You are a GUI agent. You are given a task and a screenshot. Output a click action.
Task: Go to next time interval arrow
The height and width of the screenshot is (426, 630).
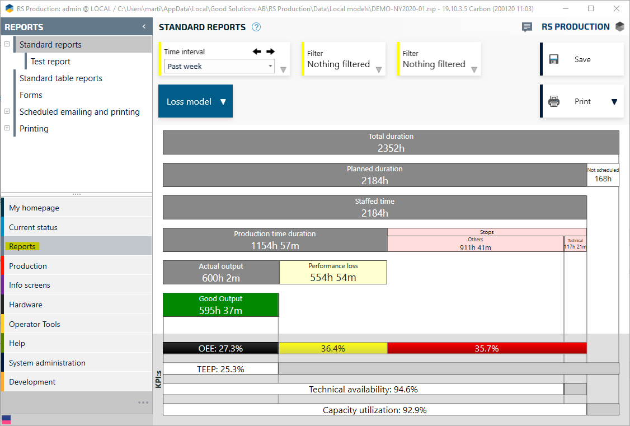pos(270,52)
